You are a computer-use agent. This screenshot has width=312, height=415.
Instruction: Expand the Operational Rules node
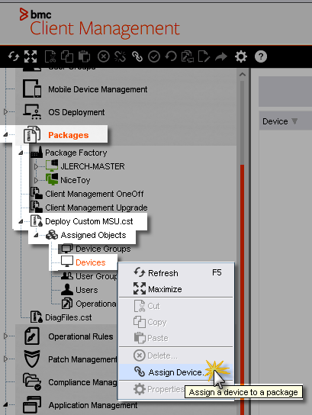tap(5, 336)
